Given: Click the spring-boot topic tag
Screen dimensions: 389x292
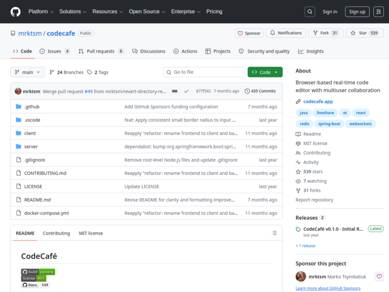Looking at the screenshot, I should click(329, 124).
